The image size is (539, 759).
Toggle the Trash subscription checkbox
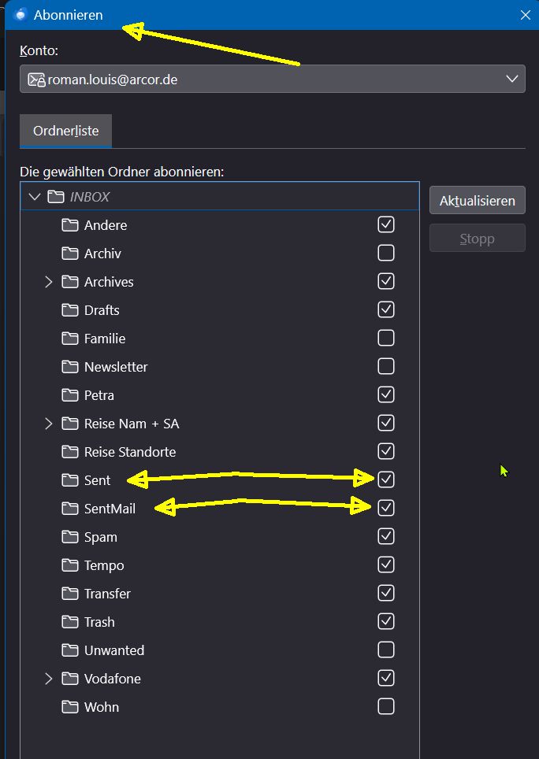(386, 621)
